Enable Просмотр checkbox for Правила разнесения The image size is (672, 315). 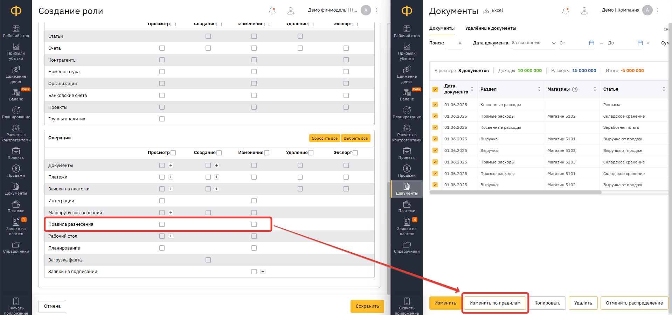click(162, 224)
